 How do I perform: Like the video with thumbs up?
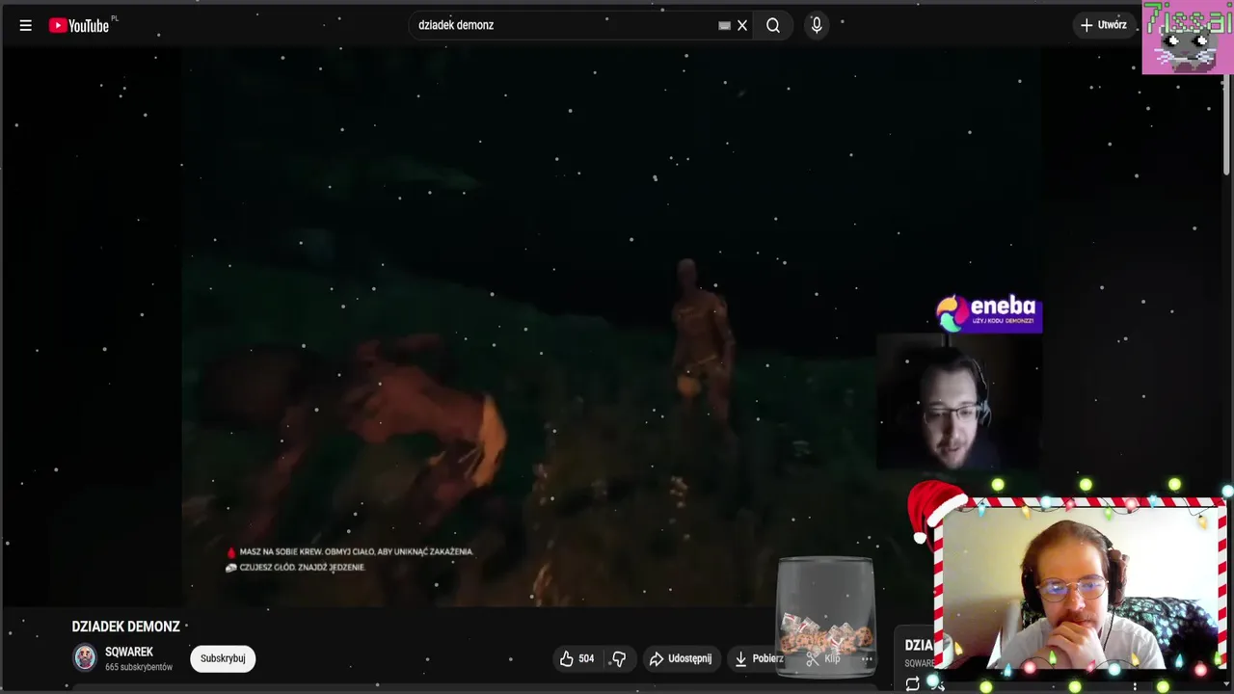click(x=577, y=658)
